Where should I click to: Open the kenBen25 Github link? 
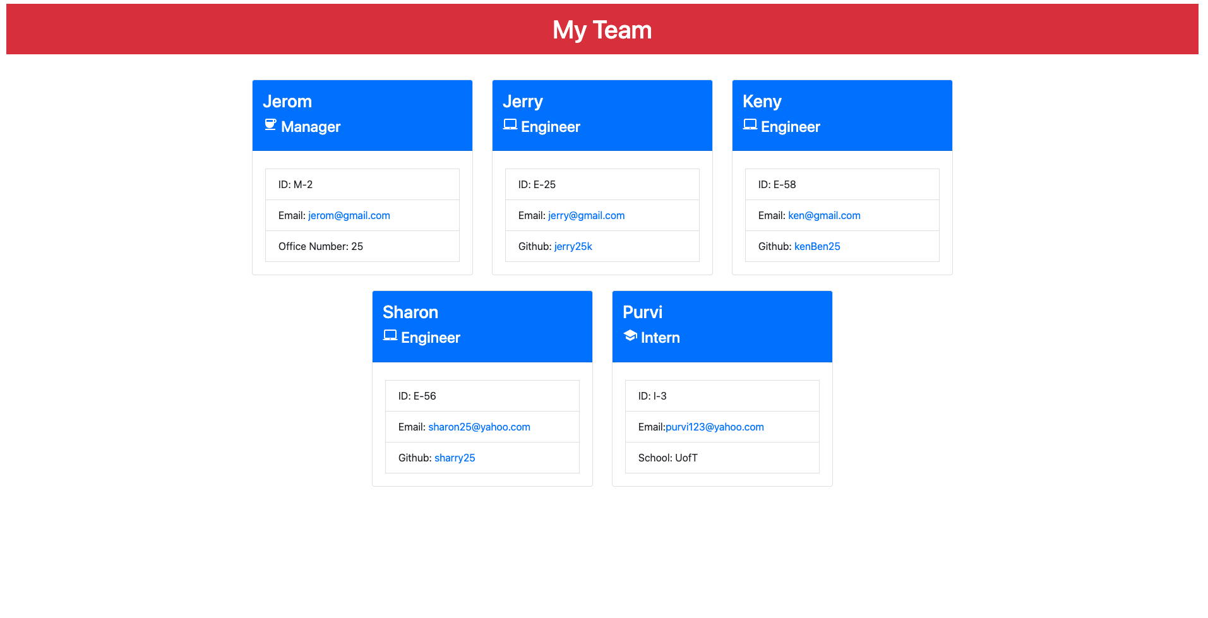pyautogui.click(x=816, y=246)
